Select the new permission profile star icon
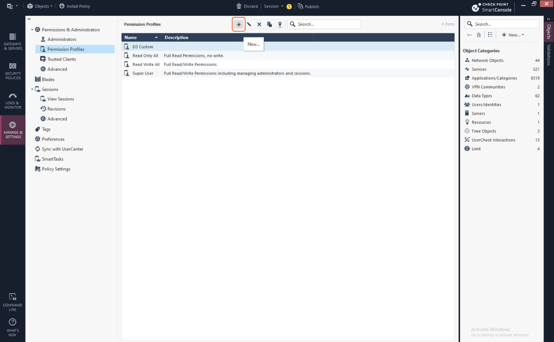 [x=238, y=24]
